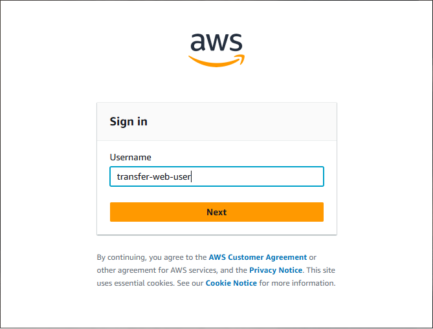Open the Privacy Notice link

(x=276, y=270)
